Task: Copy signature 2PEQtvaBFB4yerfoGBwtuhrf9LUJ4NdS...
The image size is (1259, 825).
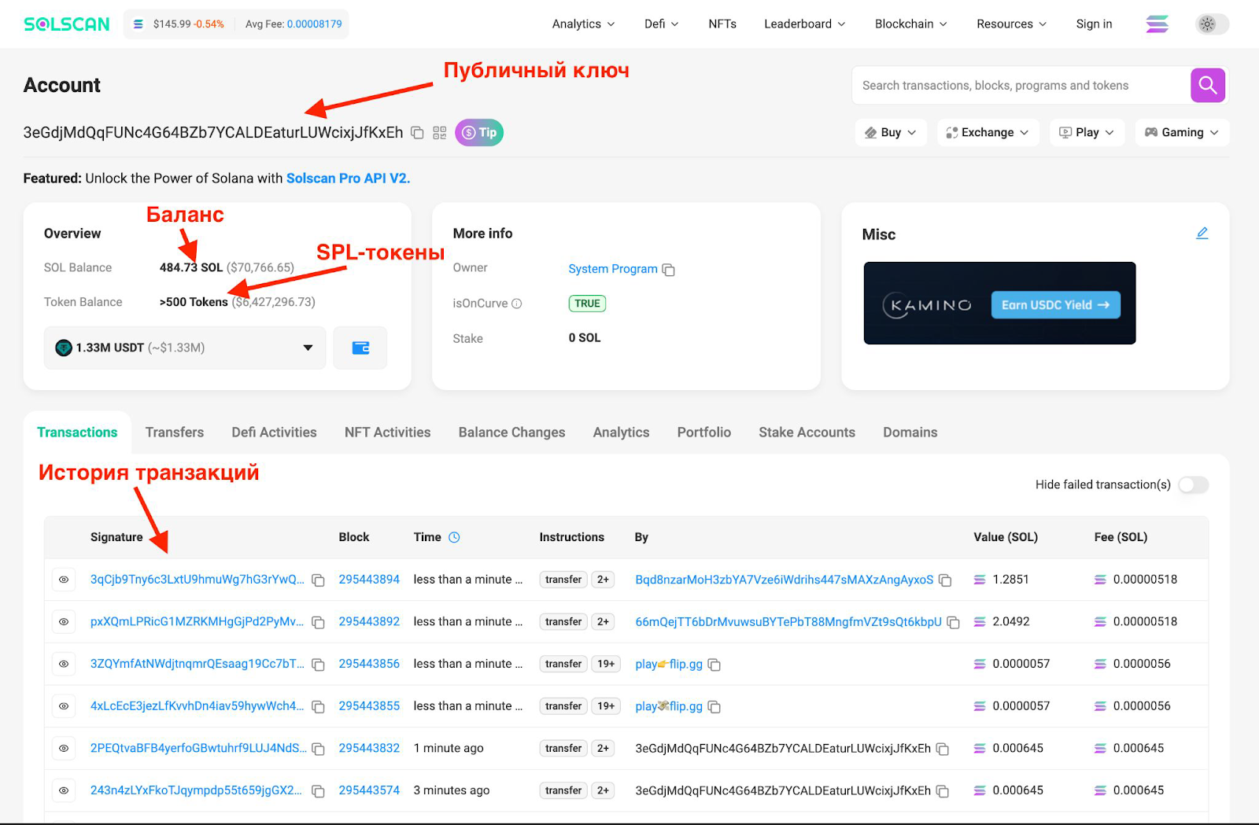Action: pos(319,749)
